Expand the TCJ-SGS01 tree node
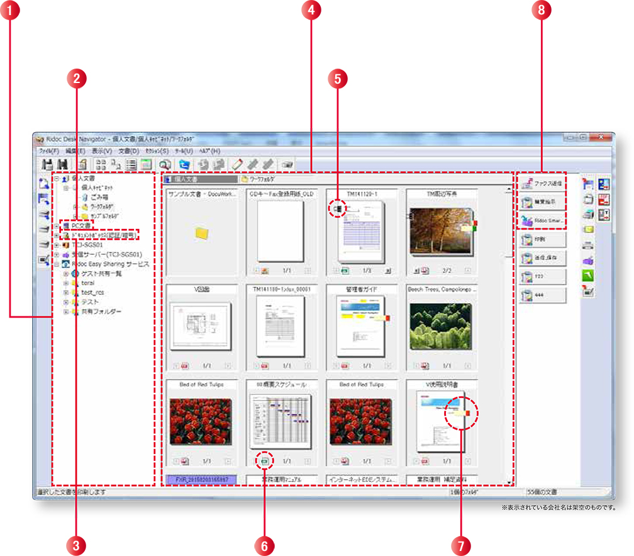Viewport: 634px width, 556px height. [57, 245]
